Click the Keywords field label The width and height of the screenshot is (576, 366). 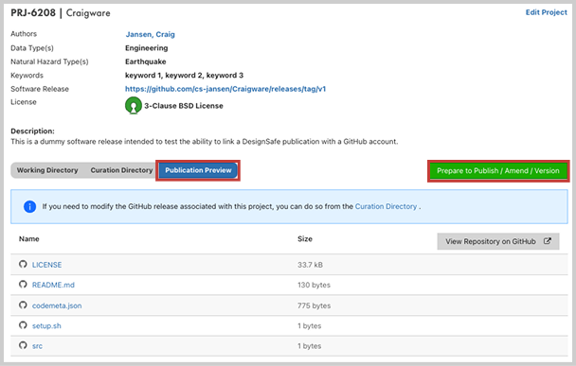[x=27, y=75]
